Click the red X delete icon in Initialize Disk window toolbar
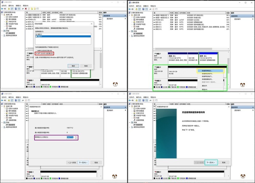Viewport: 255px width, 183px height. [26, 9]
